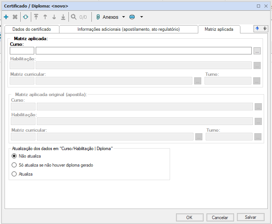Go to previous record up arrow
The width and height of the screenshot is (272, 224).
click(x=45, y=17)
